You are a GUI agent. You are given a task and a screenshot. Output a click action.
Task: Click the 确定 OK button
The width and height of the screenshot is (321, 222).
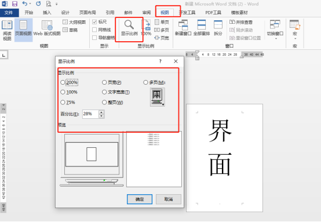[140, 199]
